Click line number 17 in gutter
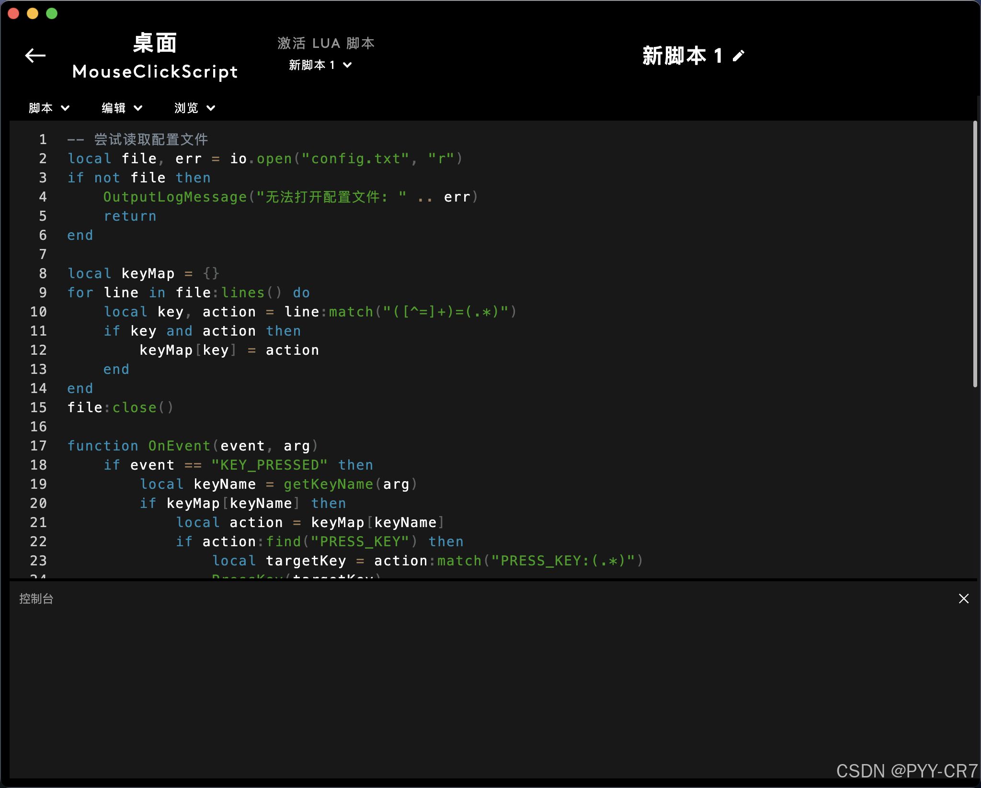This screenshot has height=788, width=981. (38, 446)
